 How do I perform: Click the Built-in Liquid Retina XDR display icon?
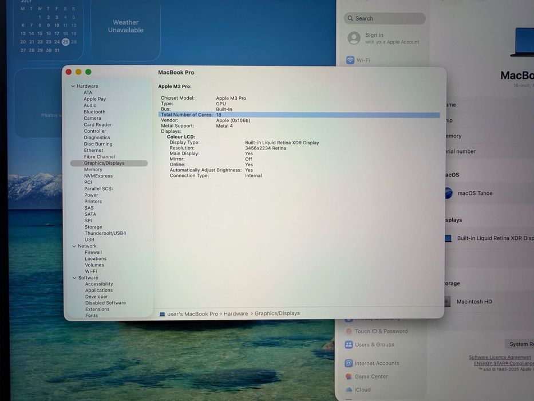pos(448,238)
